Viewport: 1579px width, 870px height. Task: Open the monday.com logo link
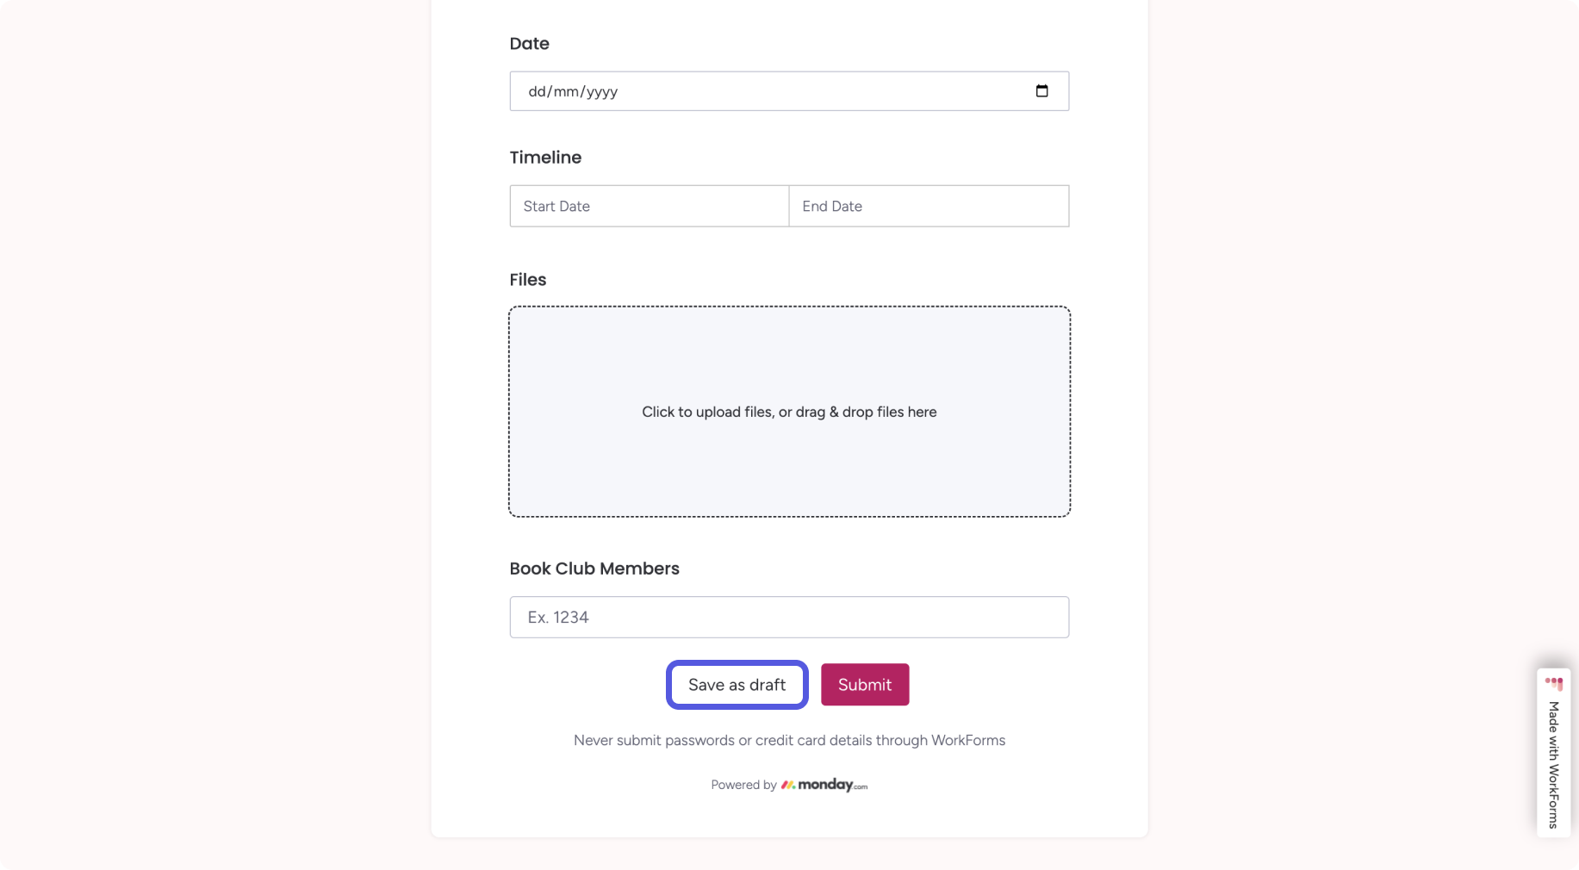[824, 785]
